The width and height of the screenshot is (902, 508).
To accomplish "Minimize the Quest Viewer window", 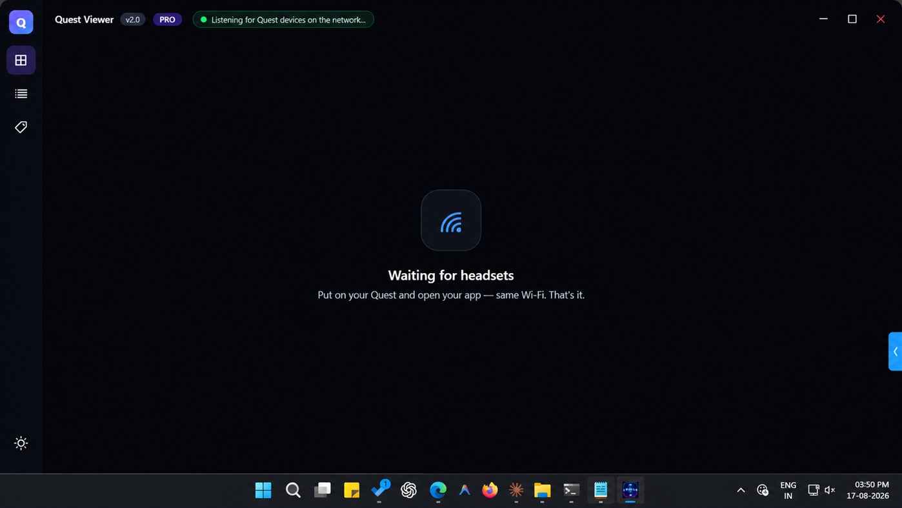I will point(823,19).
